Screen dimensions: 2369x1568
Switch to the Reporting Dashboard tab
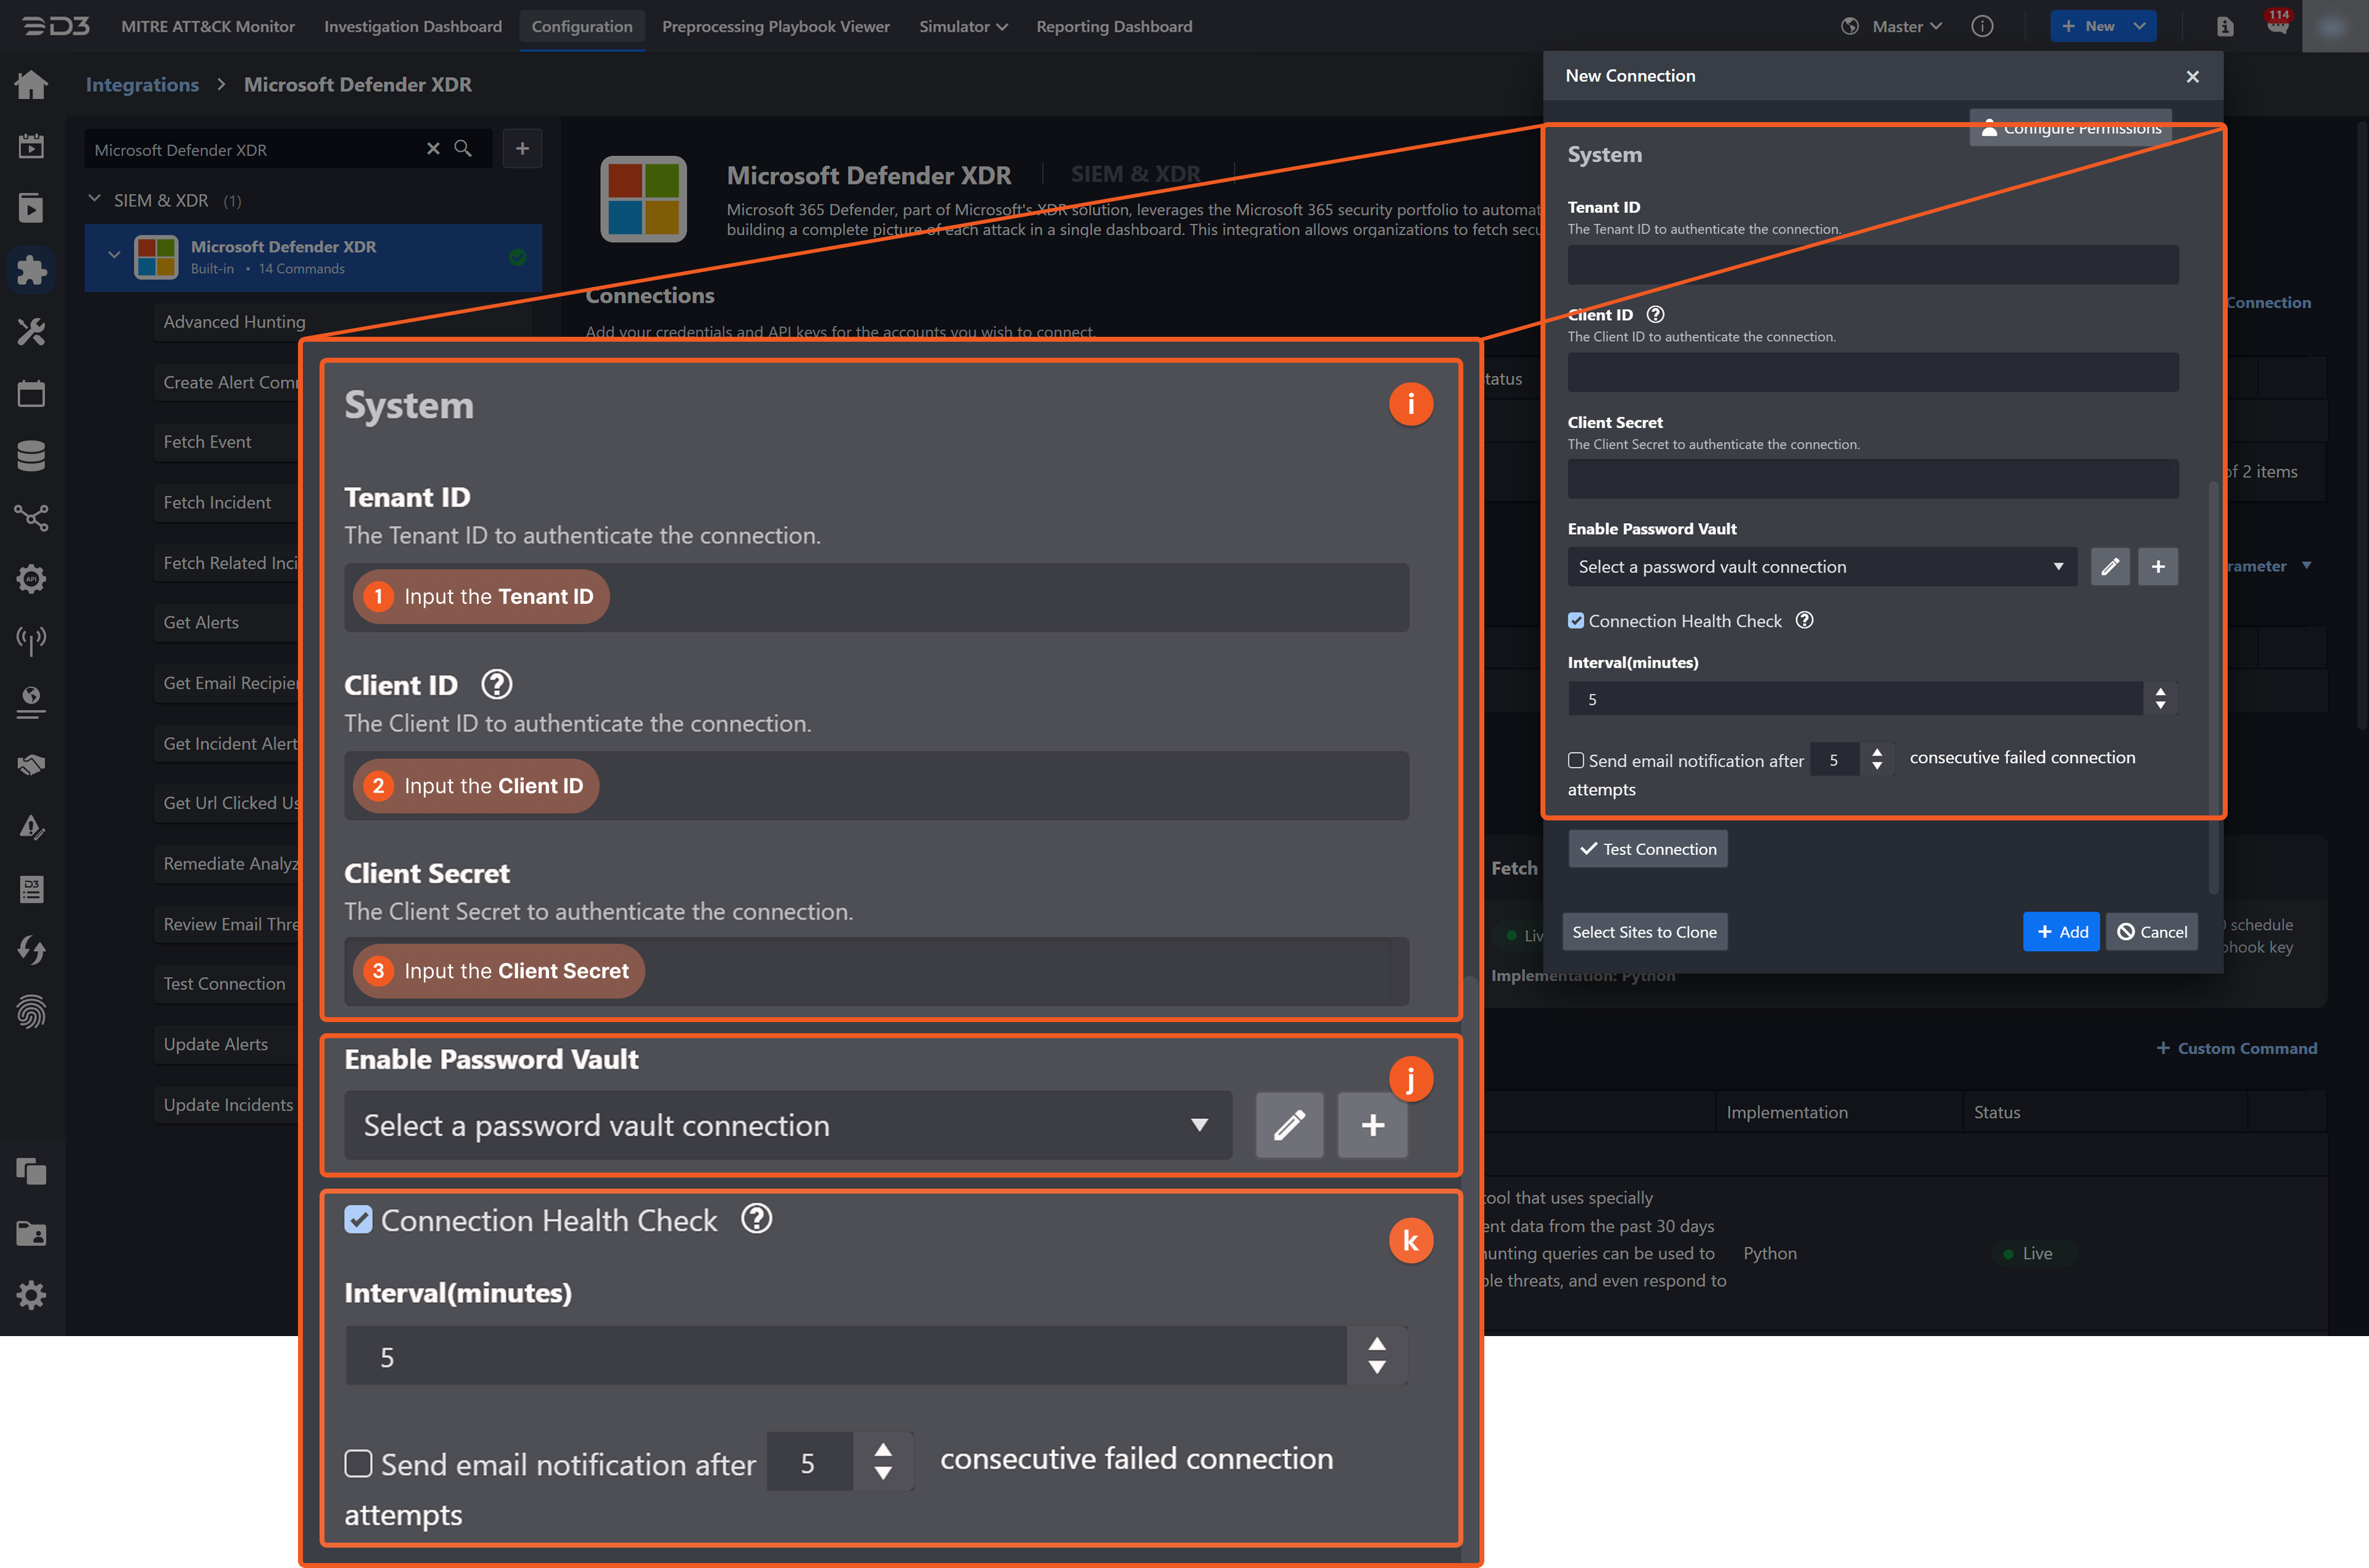[x=1114, y=26]
